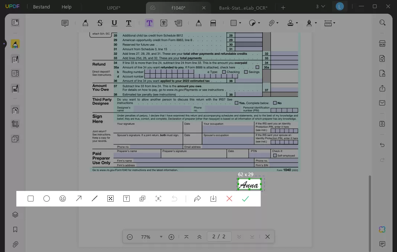Switch to the UPDF* tab

(x=113, y=8)
